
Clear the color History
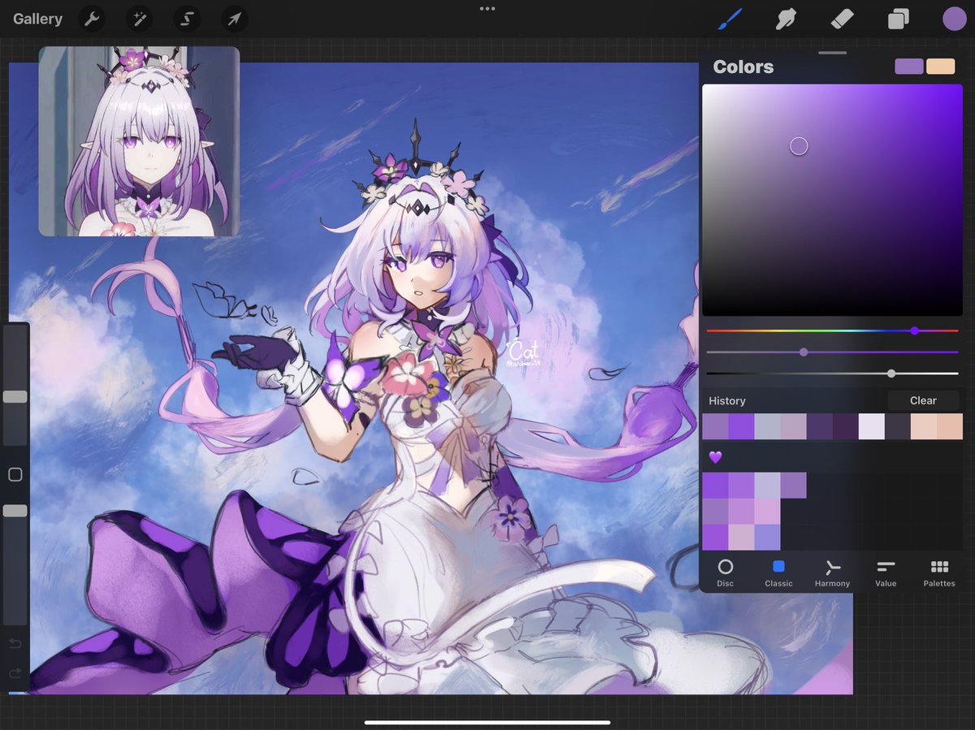923,400
